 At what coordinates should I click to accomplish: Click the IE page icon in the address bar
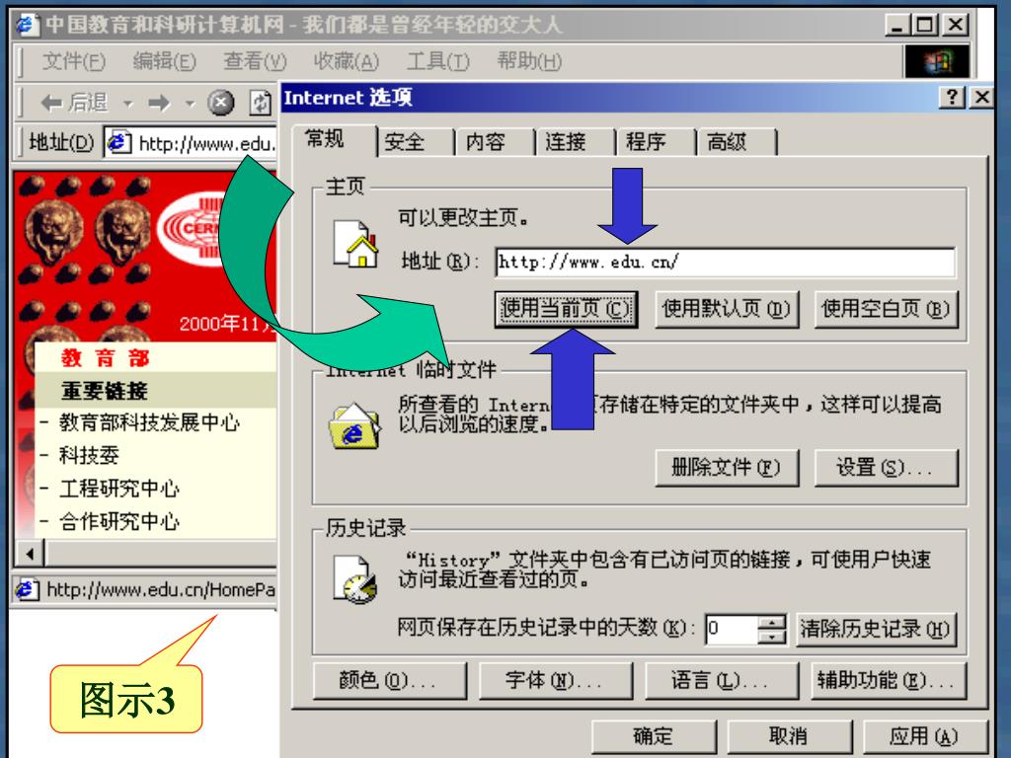click(118, 142)
